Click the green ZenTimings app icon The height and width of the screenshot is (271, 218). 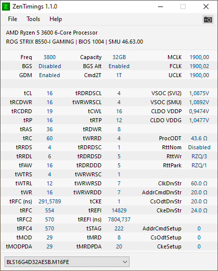click(x=5, y=7)
